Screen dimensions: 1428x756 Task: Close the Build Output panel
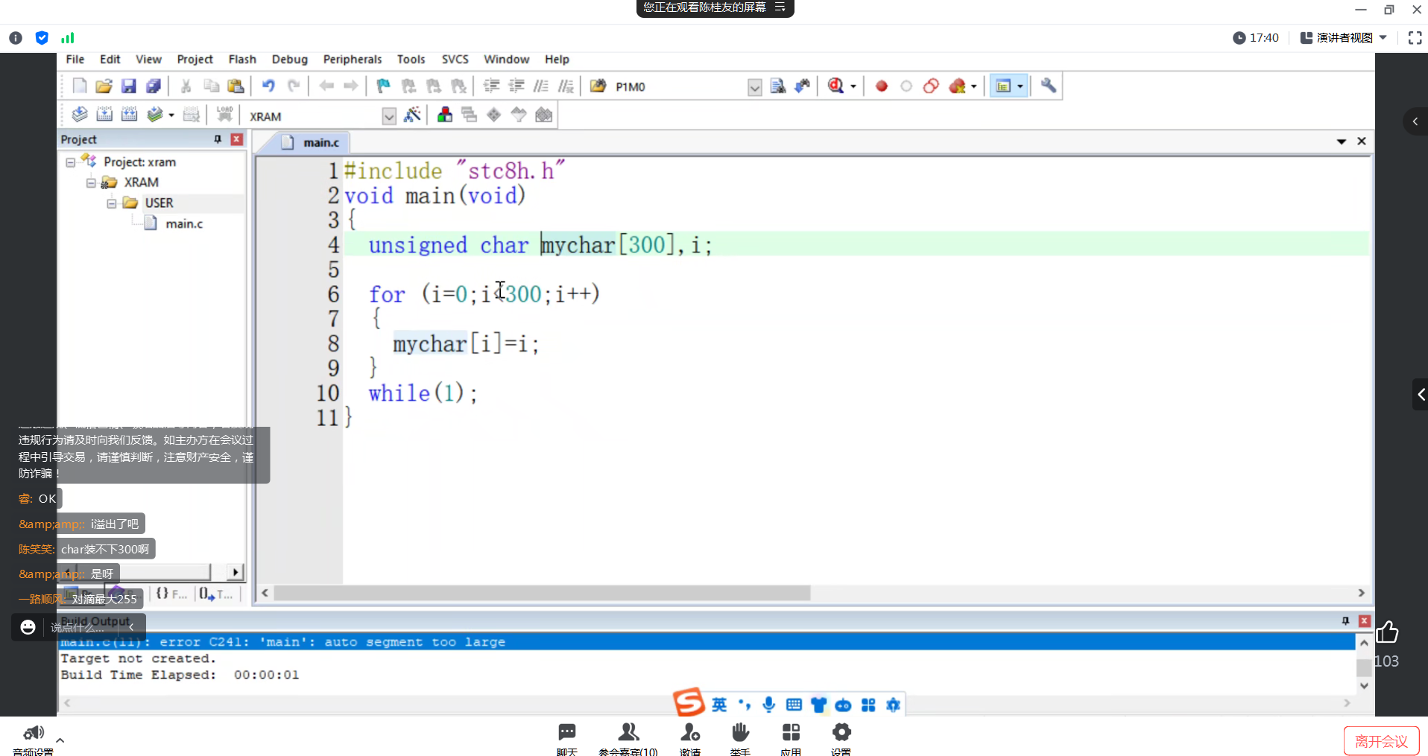[1365, 620]
